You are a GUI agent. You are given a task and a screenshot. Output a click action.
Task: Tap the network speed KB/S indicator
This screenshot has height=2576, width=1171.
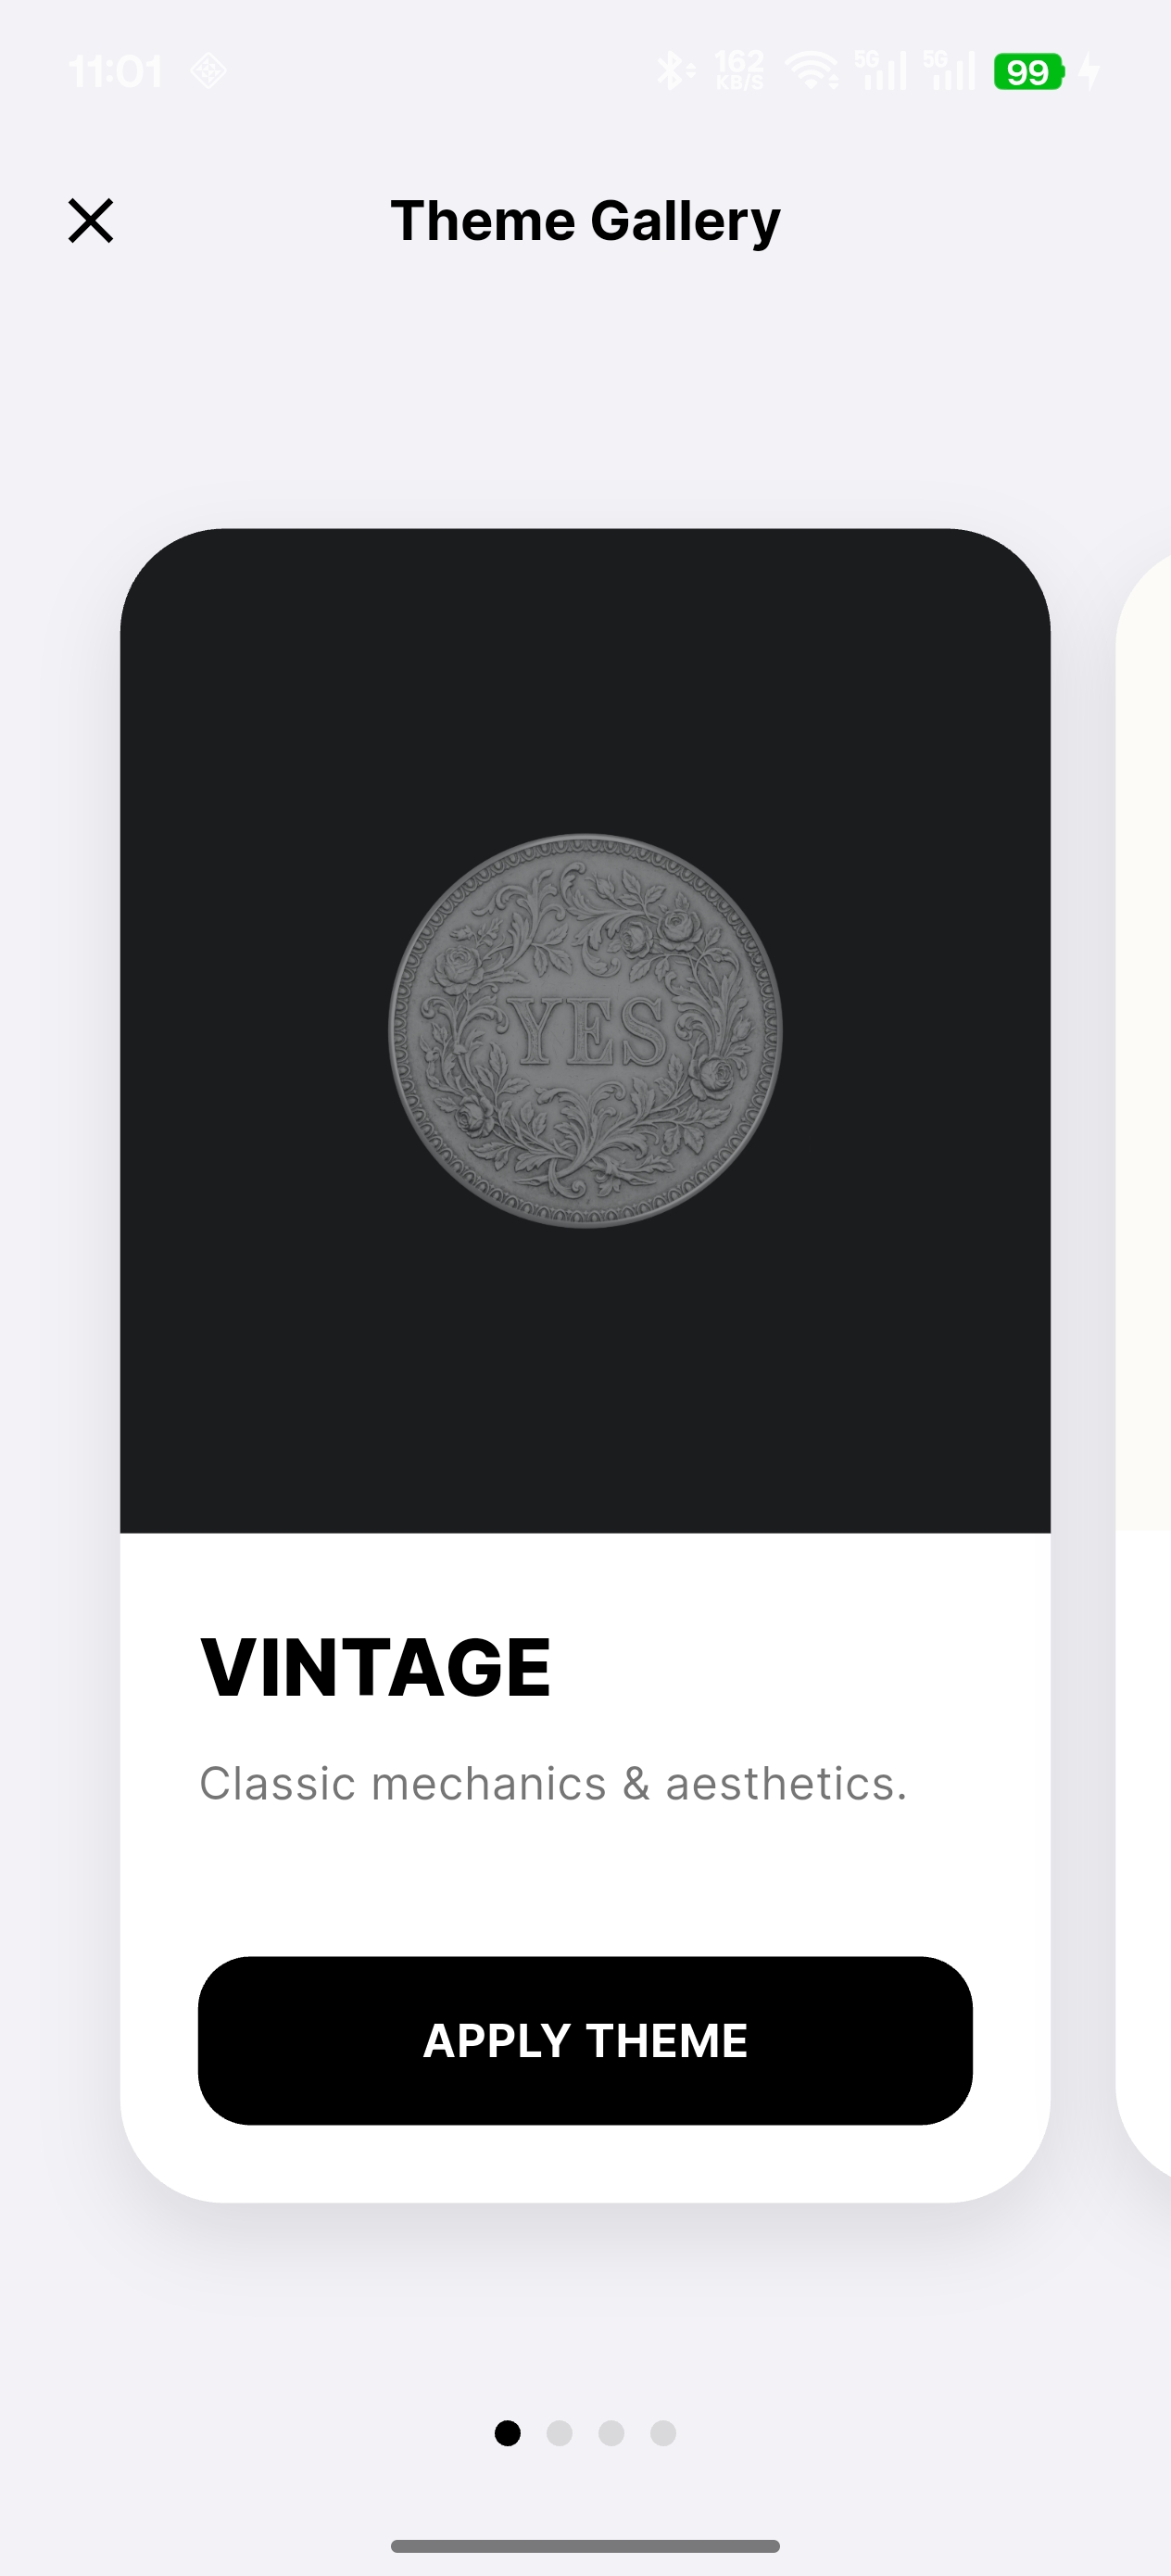pos(740,71)
